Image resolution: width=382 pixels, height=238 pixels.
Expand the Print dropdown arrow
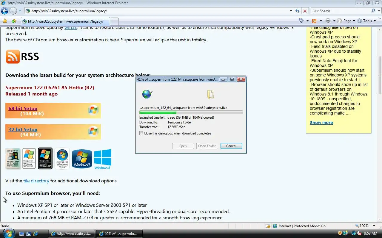click(x=334, y=21)
